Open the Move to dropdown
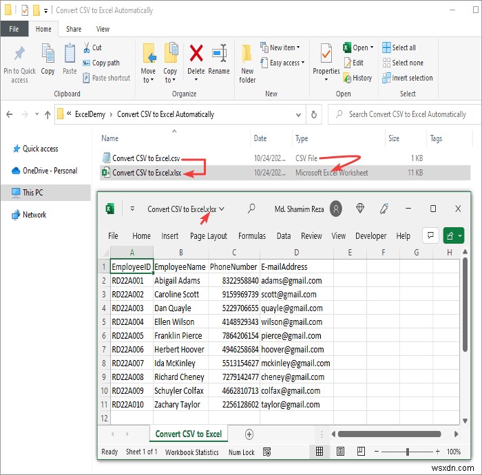Screen dimensions: 482x475 click(148, 75)
